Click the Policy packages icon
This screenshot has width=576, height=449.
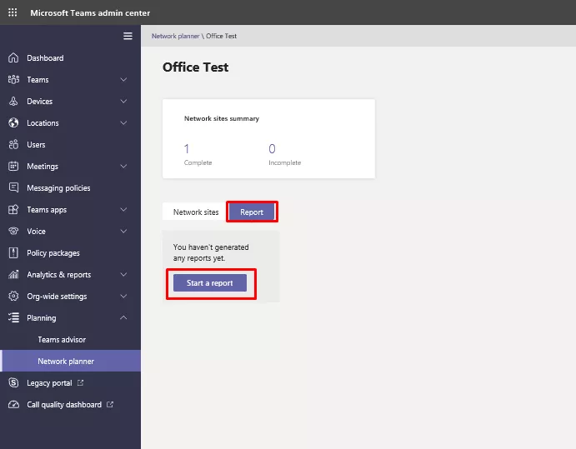tap(13, 253)
